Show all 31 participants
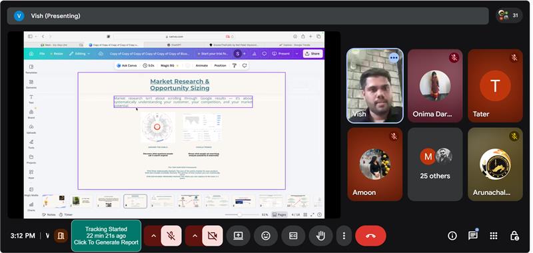 (x=509, y=15)
